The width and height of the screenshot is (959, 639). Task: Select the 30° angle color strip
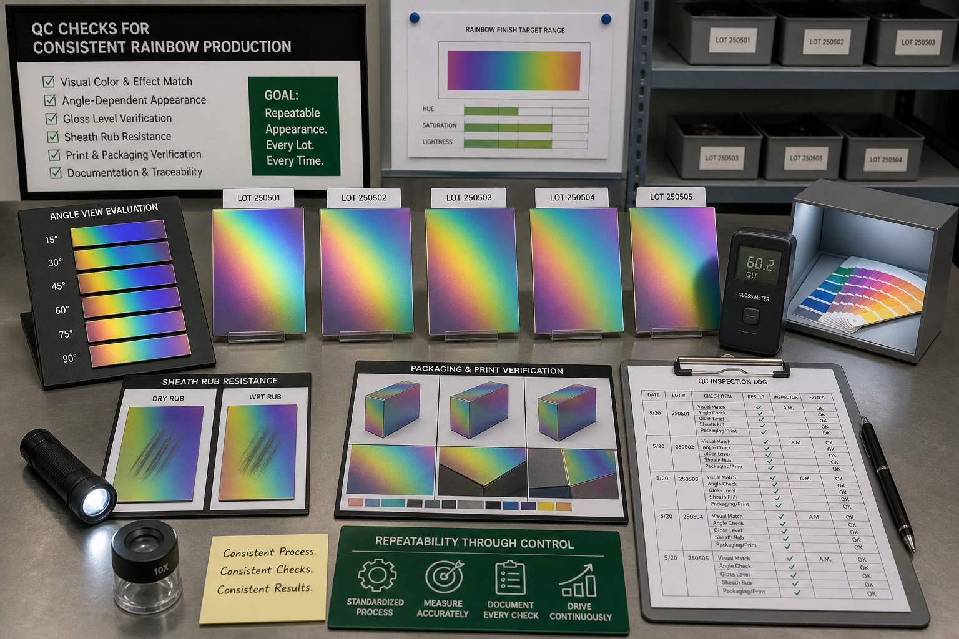[x=122, y=256]
